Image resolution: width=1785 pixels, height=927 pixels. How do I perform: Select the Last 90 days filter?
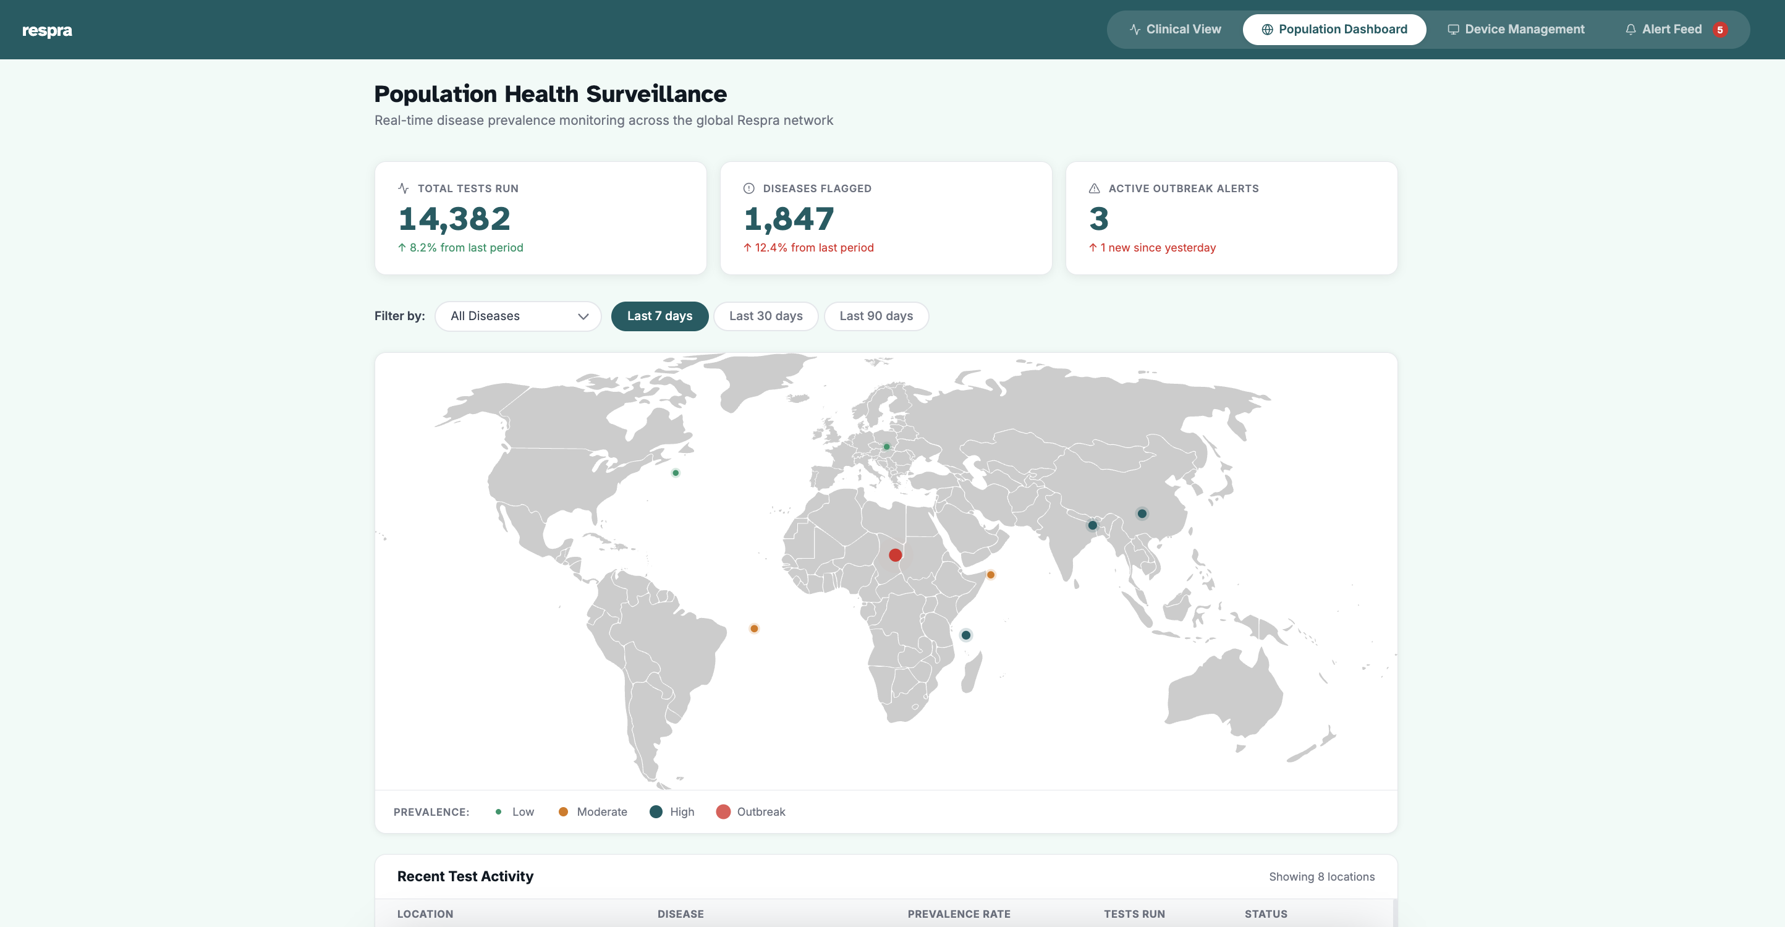pyautogui.click(x=876, y=316)
